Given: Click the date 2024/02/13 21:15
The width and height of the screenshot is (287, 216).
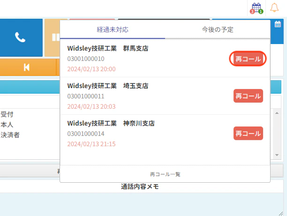Looking at the screenshot, I should click(91, 144).
